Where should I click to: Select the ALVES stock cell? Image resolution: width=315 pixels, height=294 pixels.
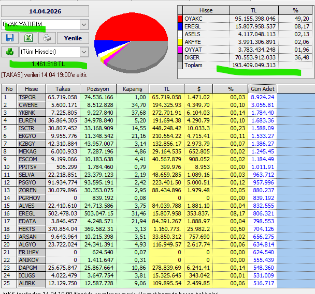[x=31, y=206]
